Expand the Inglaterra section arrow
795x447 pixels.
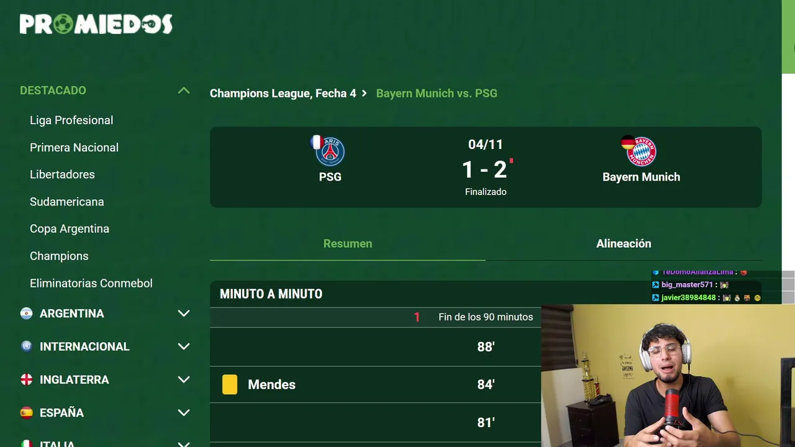184,379
